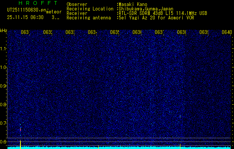Click the 1.0 frequency axis label

point(3,67)
